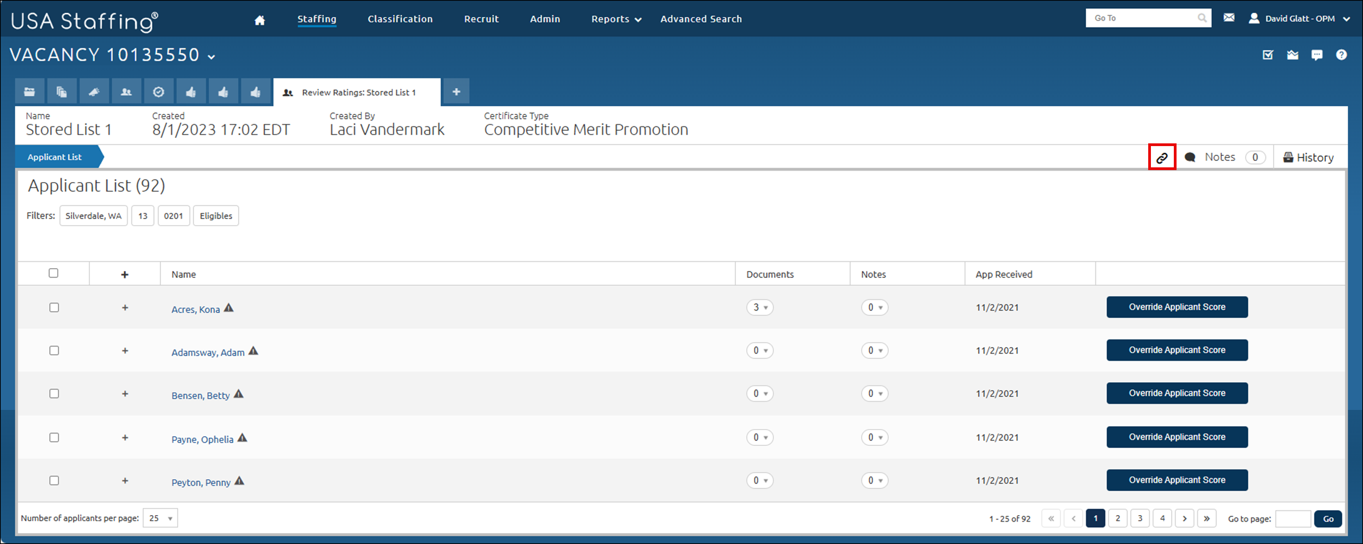
Task: Go to page 2 of applicants
Action: [1118, 518]
